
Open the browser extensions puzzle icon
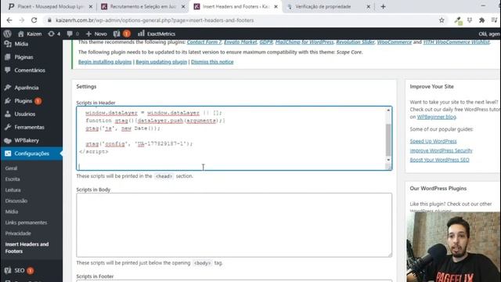tap(482, 20)
